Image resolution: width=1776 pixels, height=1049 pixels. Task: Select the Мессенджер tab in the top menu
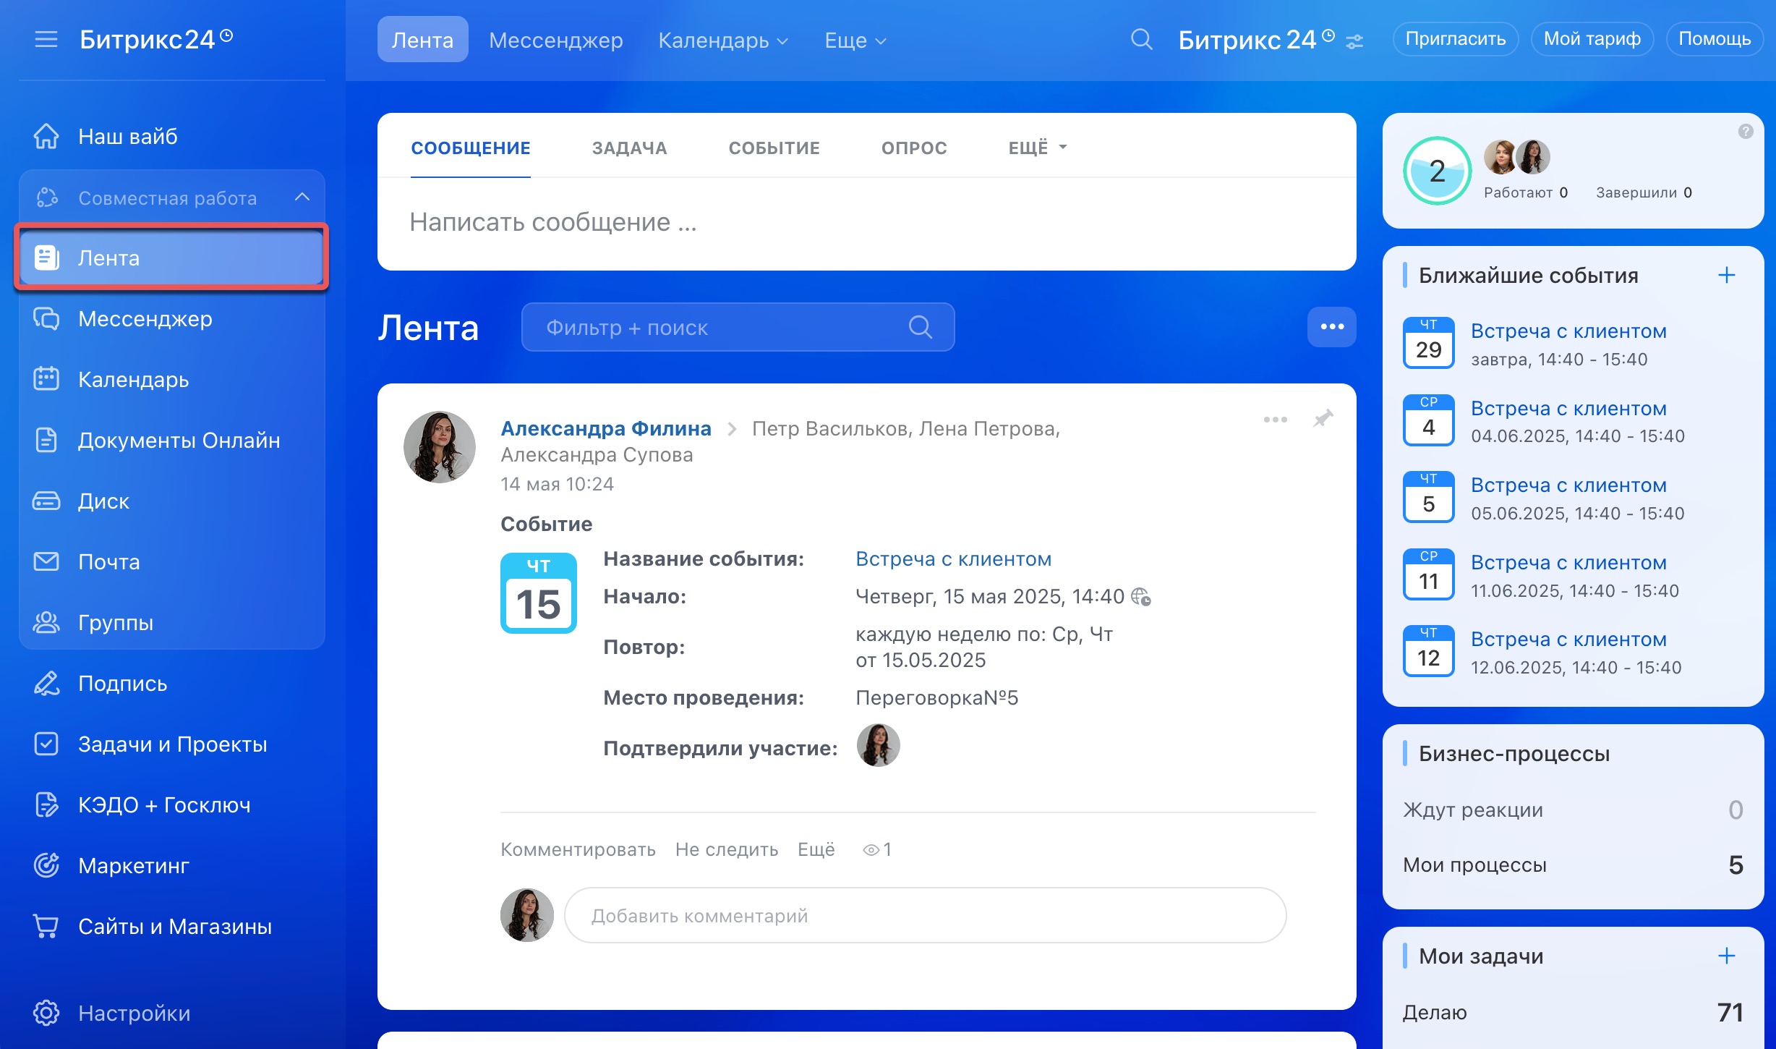[x=555, y=41]
